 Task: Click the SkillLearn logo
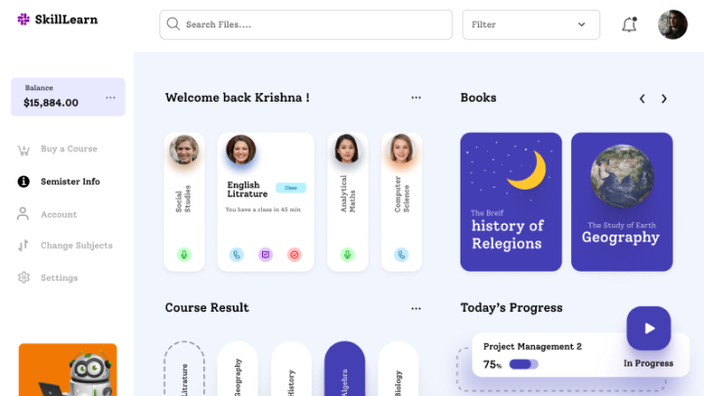[x=58, y=20]
